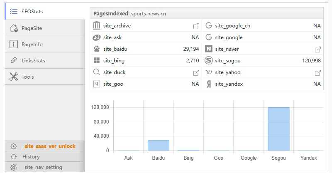Viewport: 332px width, 173px height.
Task: Click the Ask logo icon
Action: [x=97, y=37]
